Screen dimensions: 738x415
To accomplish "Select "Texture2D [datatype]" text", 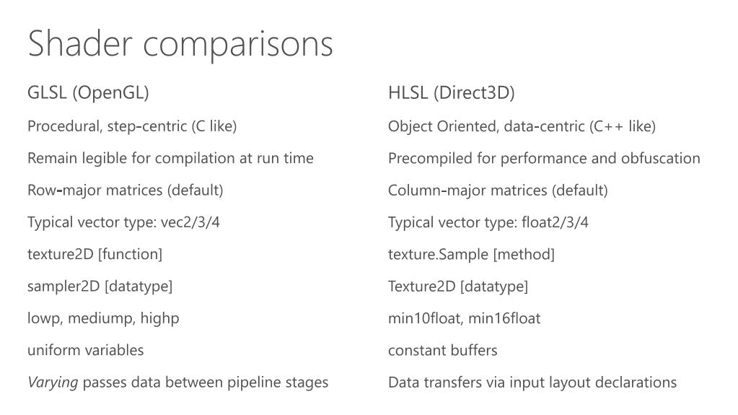I will coord(458,286).
